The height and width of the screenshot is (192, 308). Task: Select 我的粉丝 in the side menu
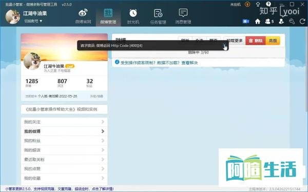tap(64, 141)
